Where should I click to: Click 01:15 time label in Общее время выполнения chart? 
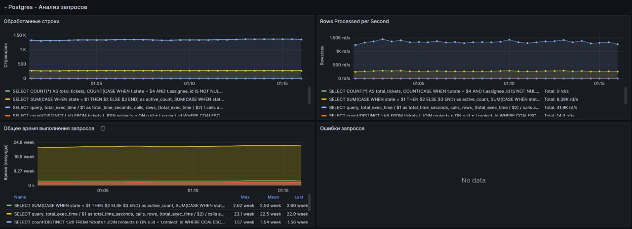(283, 191)
